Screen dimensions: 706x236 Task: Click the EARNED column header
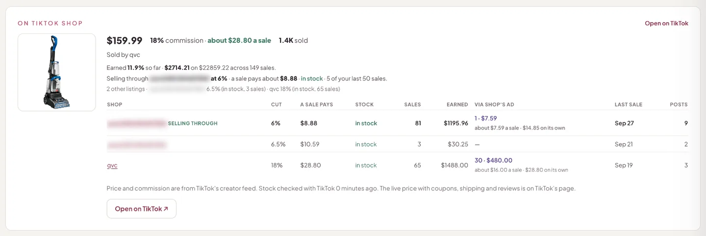[x=457, y=105]
